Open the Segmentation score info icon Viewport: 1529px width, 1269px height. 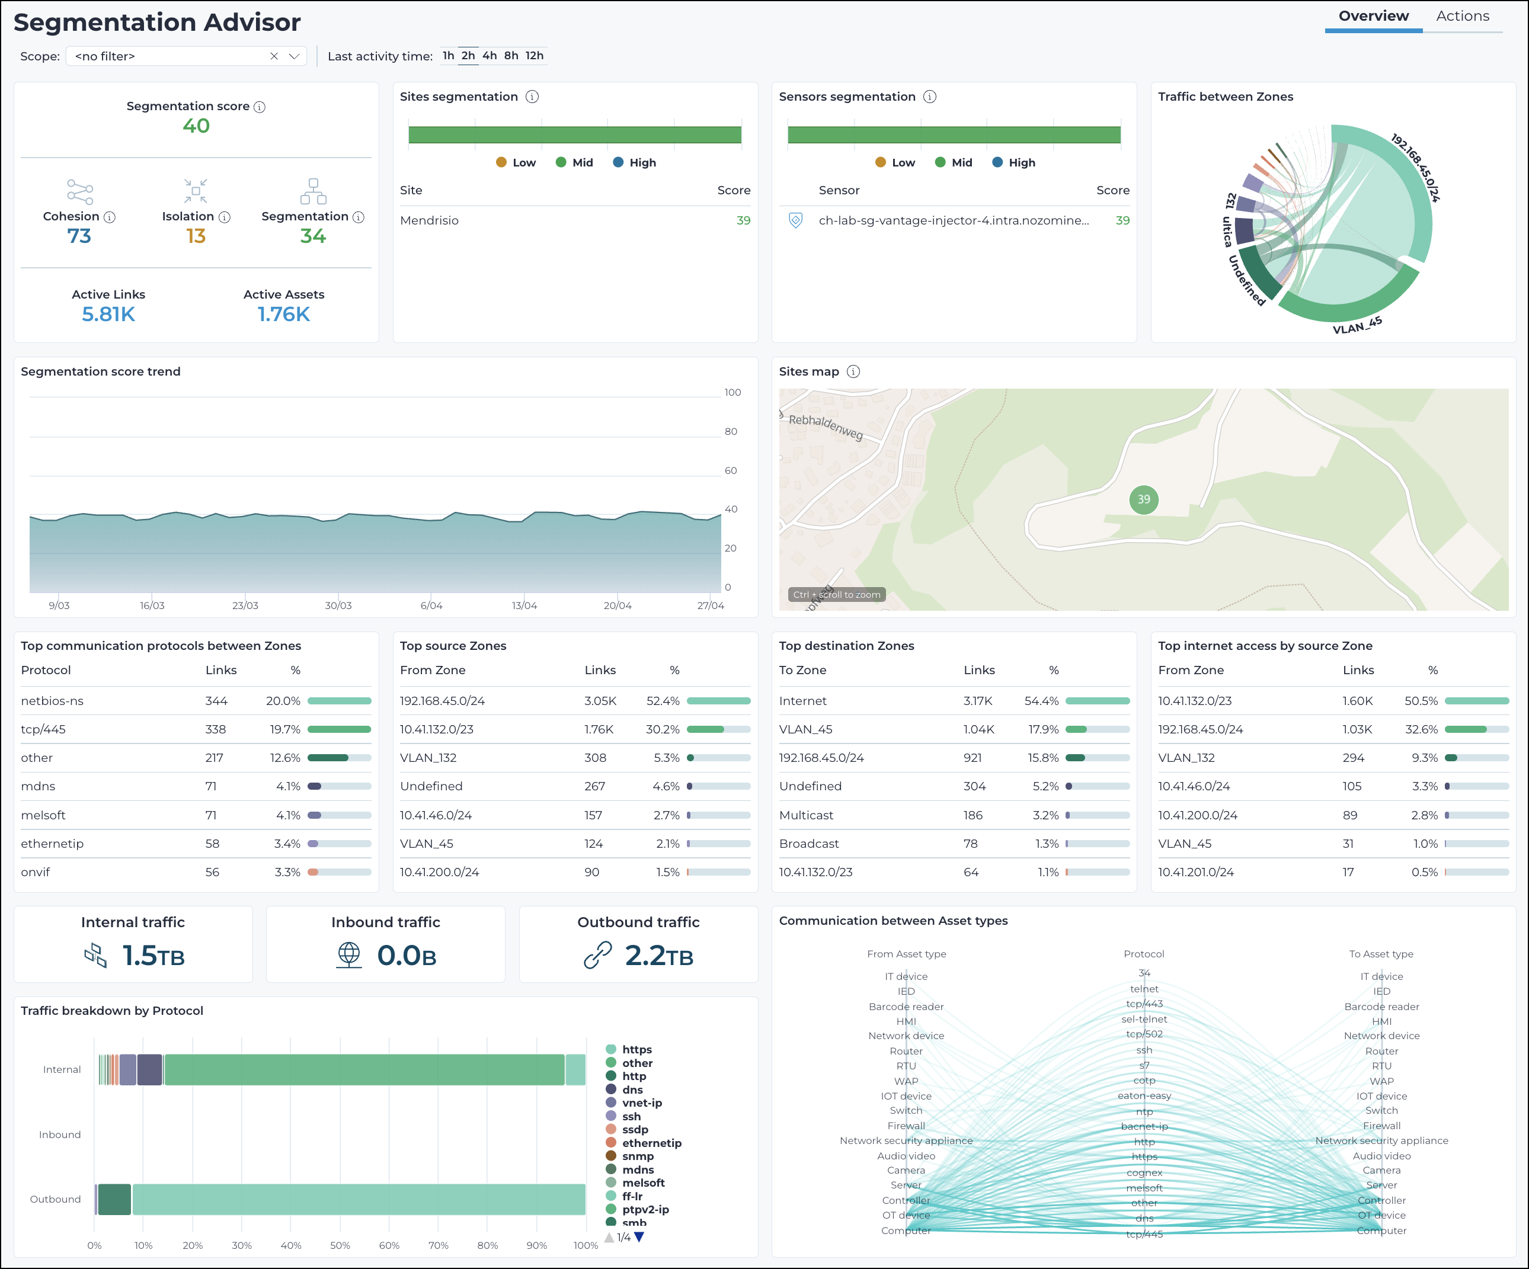[259, 107]
